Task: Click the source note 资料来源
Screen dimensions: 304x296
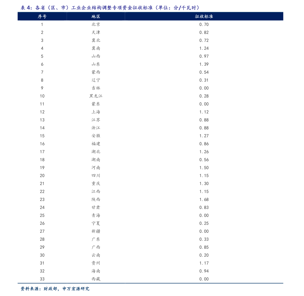Action: tap(55, 289)
